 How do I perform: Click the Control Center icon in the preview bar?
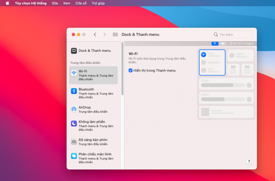223,44
